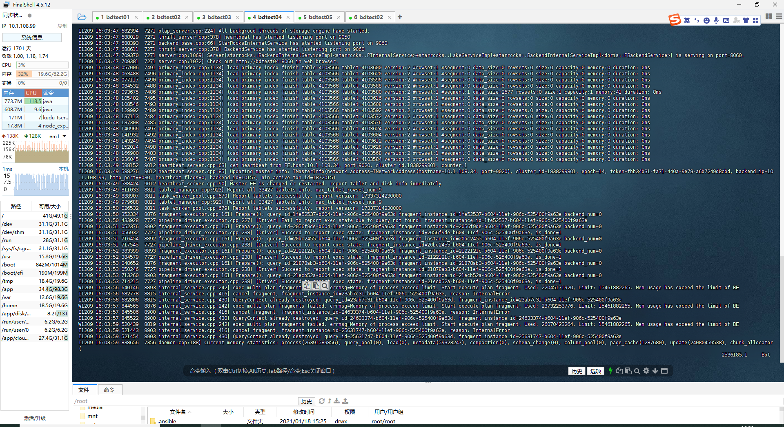Open path 历史 button in file panel
The image size is (784, 427).
[x=306, y=401]
